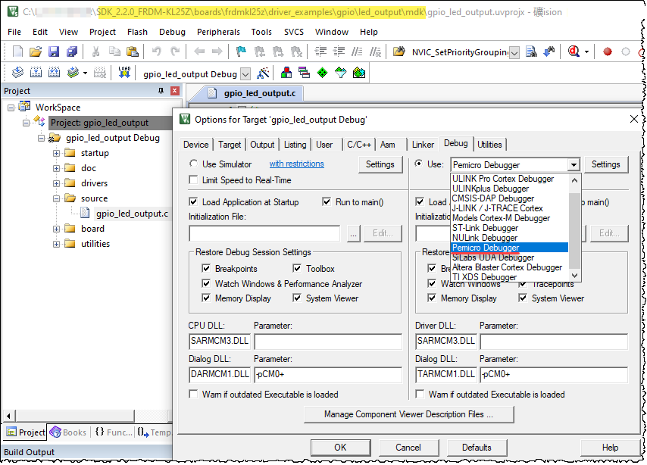Confirm dialog with OK
This screenshot has height=465, width=647.
point(340,448)
